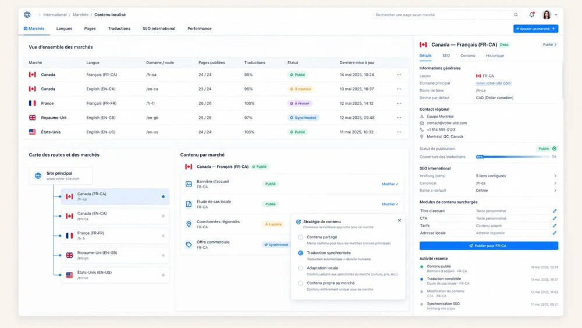This screenshot has width=582, height=328.
Task: Expand the Balise x-default row chevron
Action: [555, 191]
